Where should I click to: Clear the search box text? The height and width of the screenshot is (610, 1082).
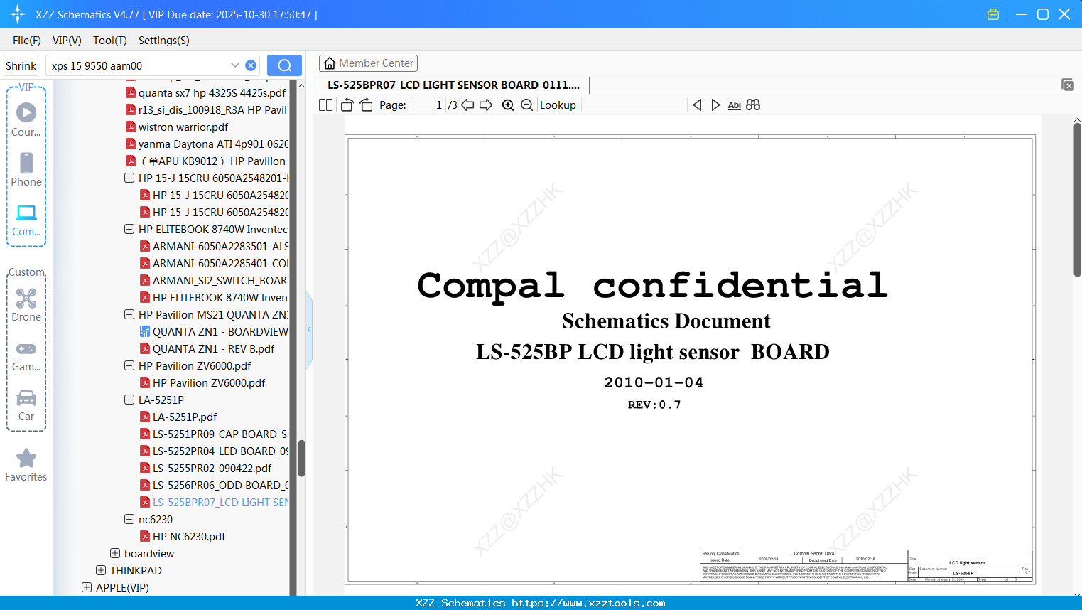[x=251, y=65]
